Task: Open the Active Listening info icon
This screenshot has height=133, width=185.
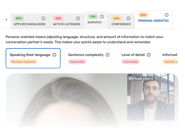Action: tap(78, 18)
